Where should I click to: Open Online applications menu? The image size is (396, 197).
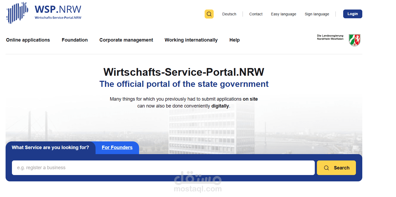point(28,40)
